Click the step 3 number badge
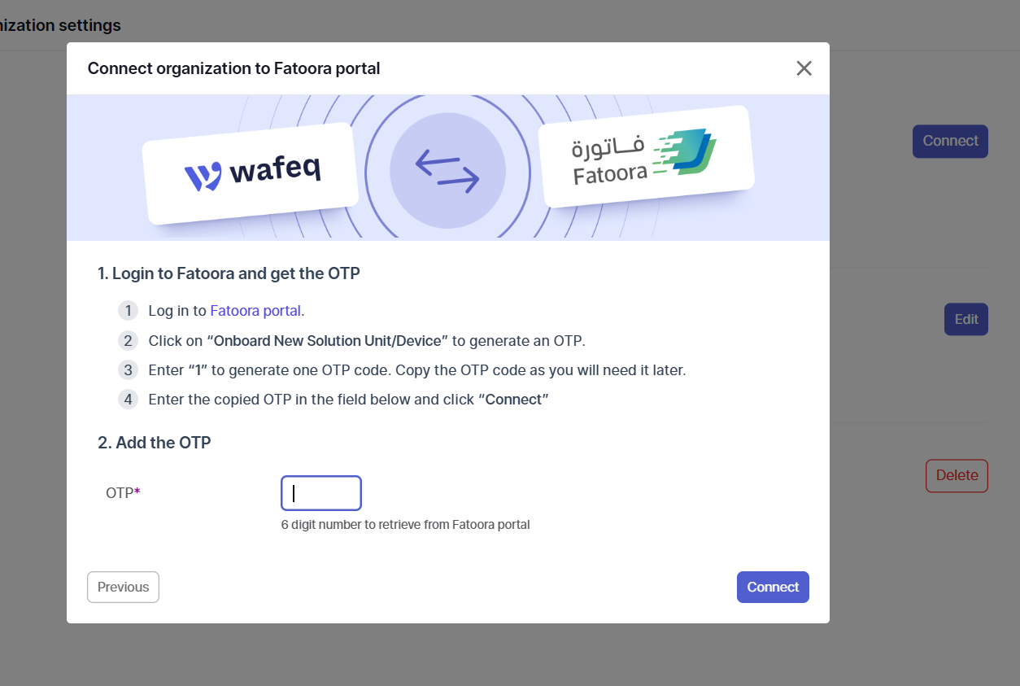1020x686 pixels. (x=128, y=370)
